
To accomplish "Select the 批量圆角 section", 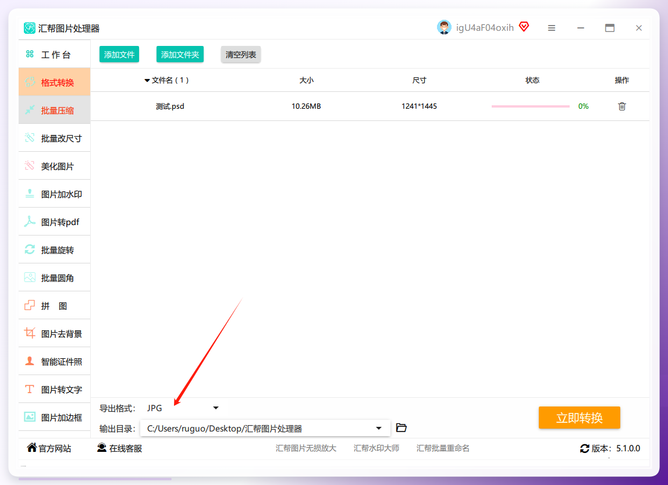I will (x=55, y=277).
